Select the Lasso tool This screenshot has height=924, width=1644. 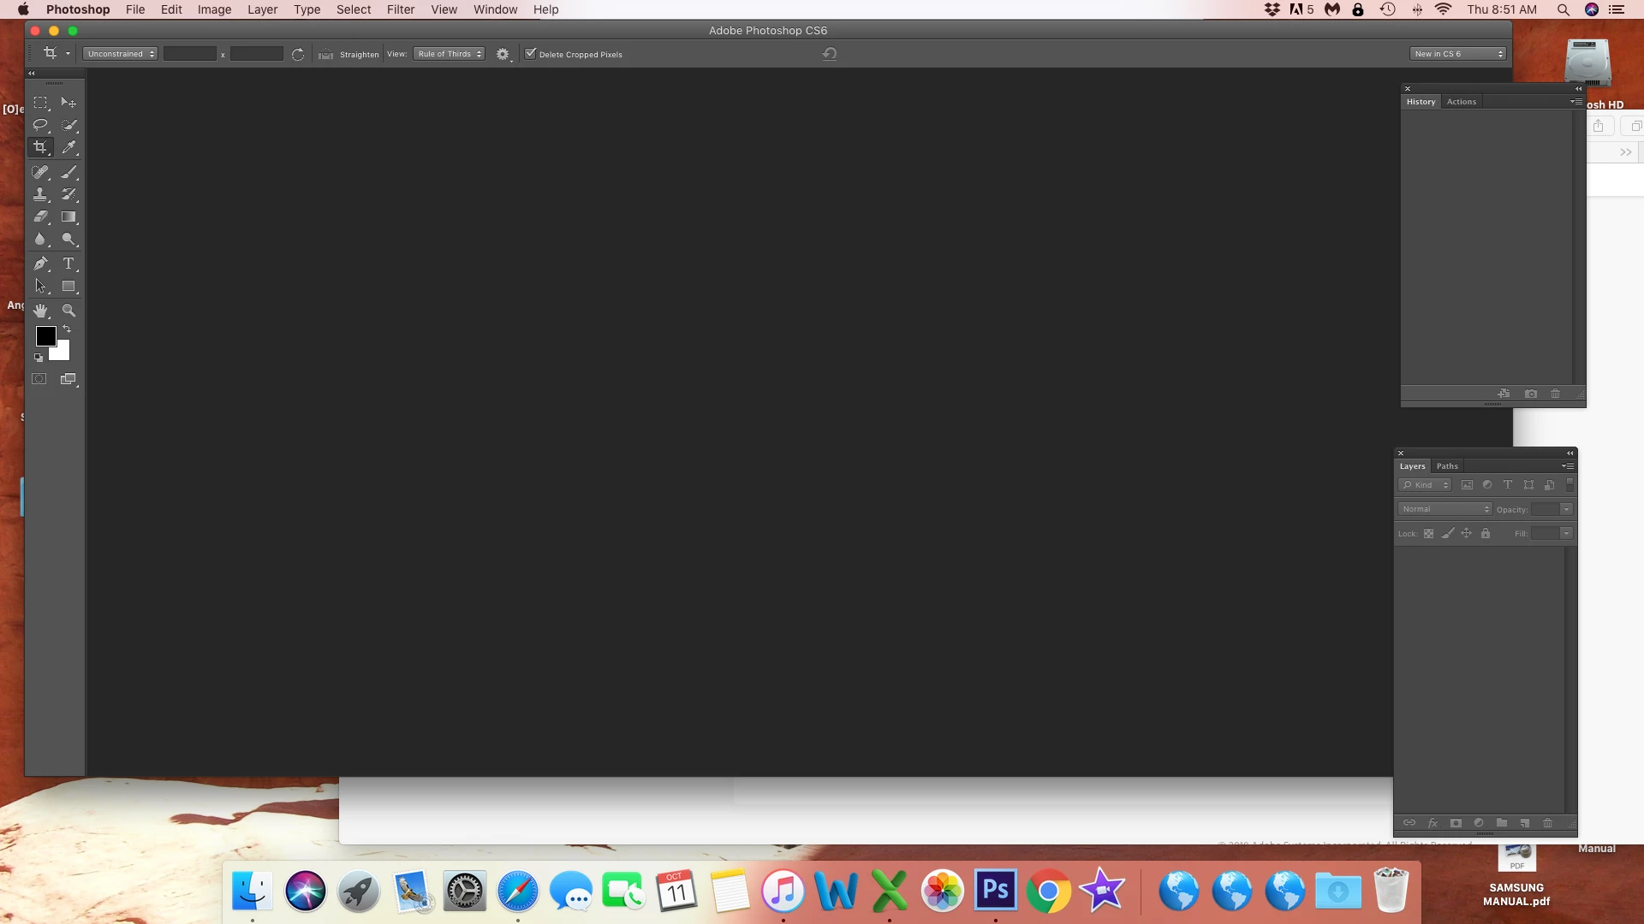point(40,125)
